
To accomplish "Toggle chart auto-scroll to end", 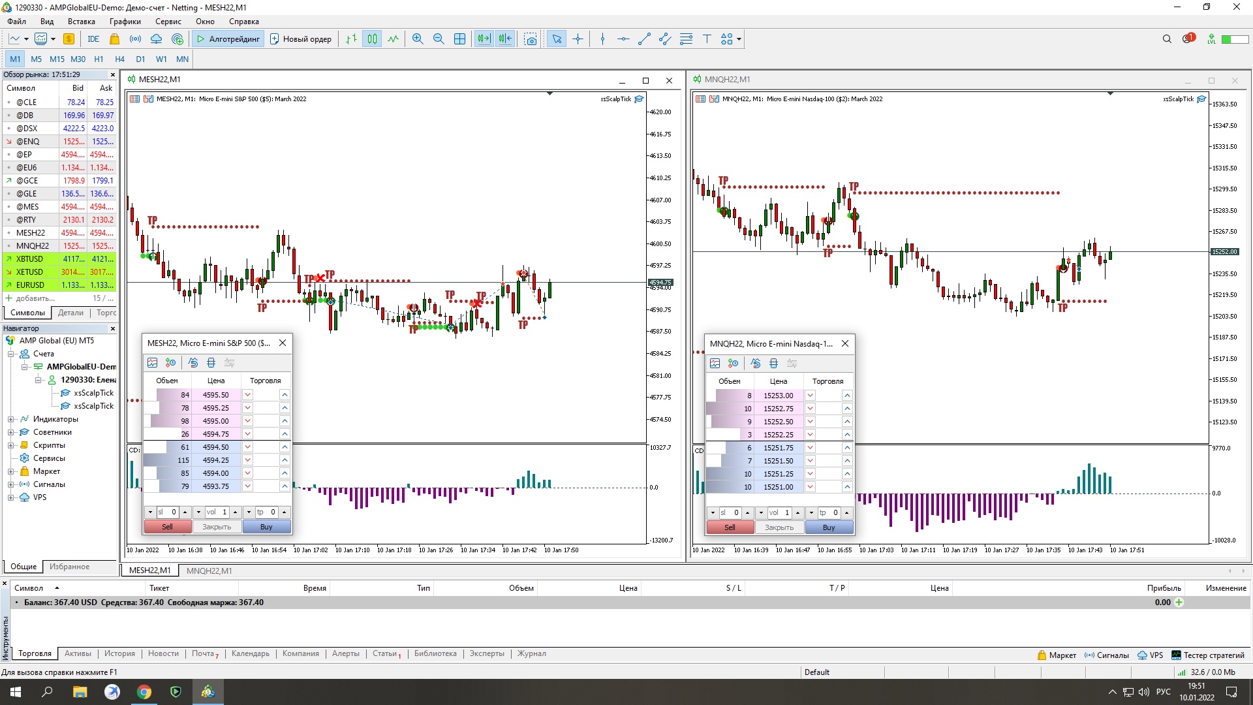I will click(484, 39).
